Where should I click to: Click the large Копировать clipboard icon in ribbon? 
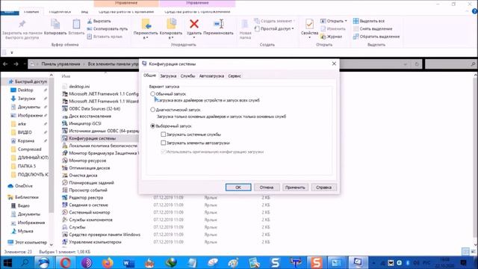click(55, 24)
